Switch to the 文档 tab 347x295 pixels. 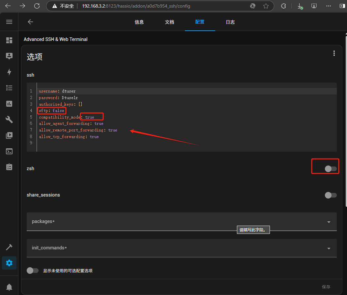[x=169, y=22]
